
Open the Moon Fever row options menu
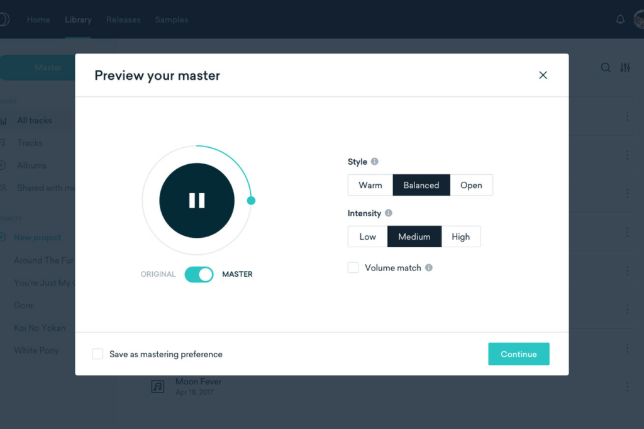point(627,386)
